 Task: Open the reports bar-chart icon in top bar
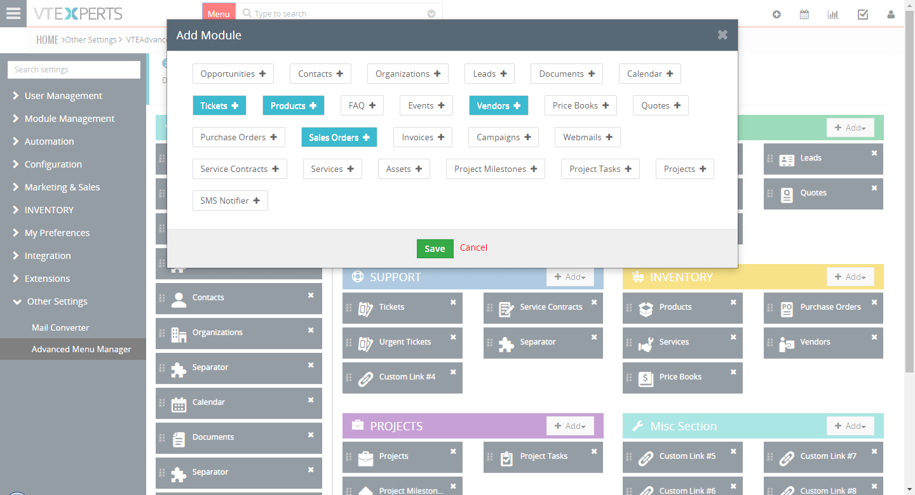833,13
